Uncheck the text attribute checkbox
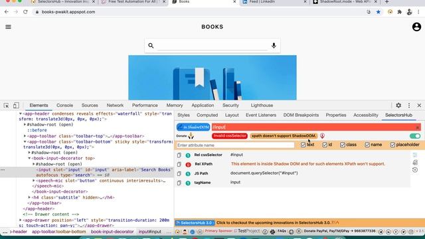The image size is (425, 239). [x=303, y=145]
